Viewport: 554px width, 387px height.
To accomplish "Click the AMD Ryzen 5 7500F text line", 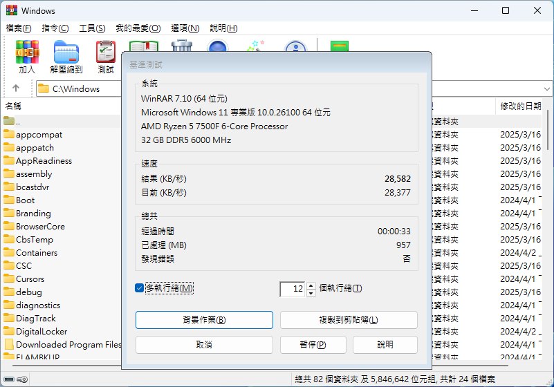I will coord(214,126).
